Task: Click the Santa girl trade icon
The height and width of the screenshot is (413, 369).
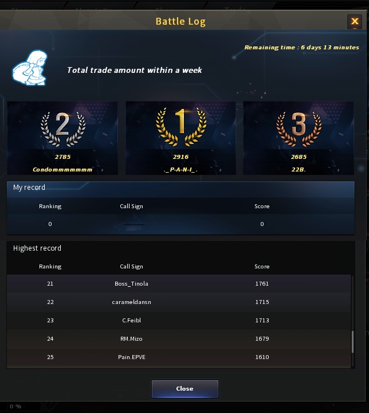Action: 30,68
